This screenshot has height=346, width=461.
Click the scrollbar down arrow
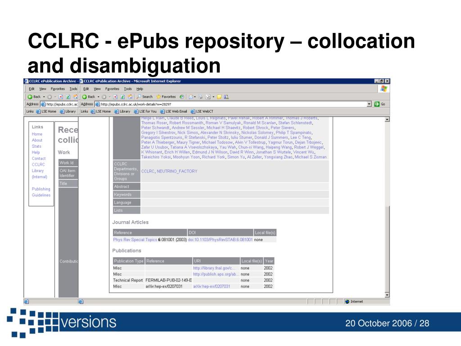pyautogui.click(x=387, y=295)
